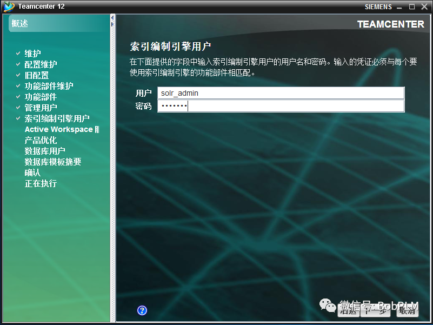Image resolution: width=433 pixels, height=325 pixels.
Task: Select the 维护 step in sidebar
Action: pyautogui.click(x=32, y=54)
